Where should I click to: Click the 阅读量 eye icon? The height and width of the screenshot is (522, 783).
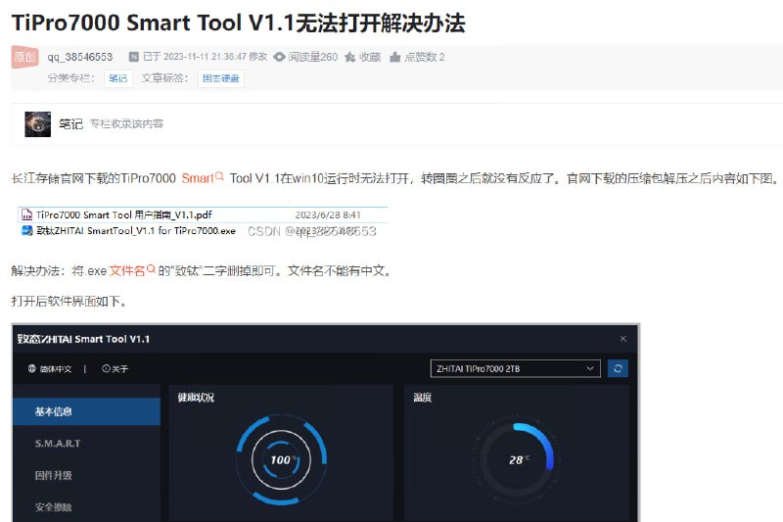[x=279, y=57]
